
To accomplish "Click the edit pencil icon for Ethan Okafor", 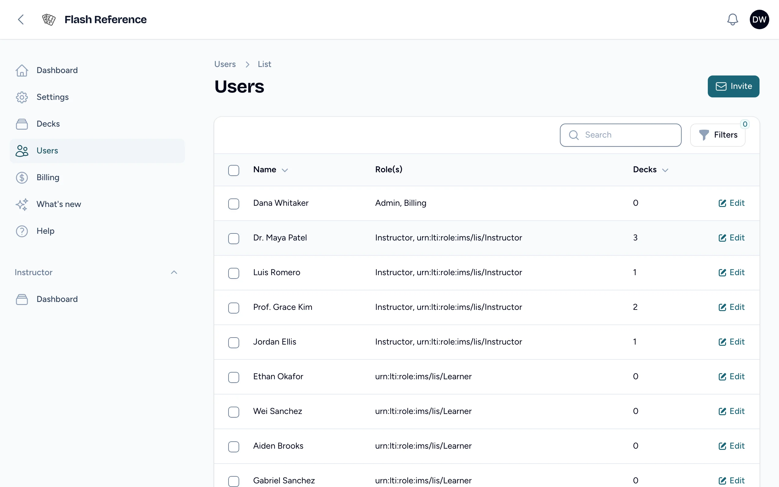I will [x=722, y=377].
